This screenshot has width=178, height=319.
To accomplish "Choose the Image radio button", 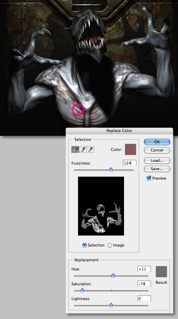I will click(110, 245).
